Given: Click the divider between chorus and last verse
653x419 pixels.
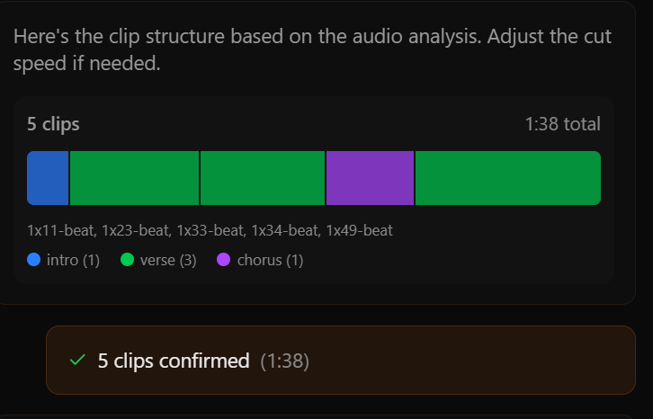Looking at the screenshot, I should [415, 178].
